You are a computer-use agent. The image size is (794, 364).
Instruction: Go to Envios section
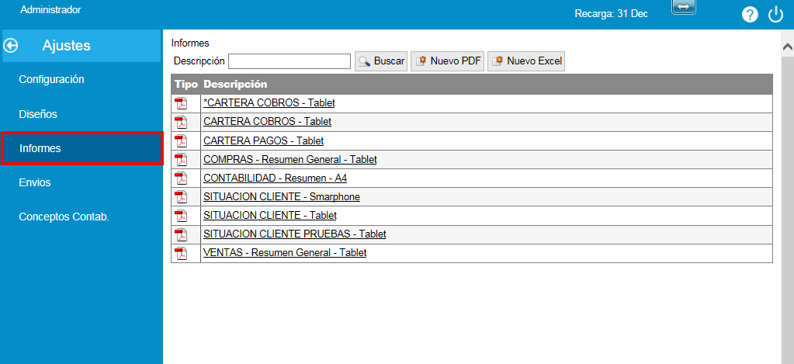click(x=35, y=182)
